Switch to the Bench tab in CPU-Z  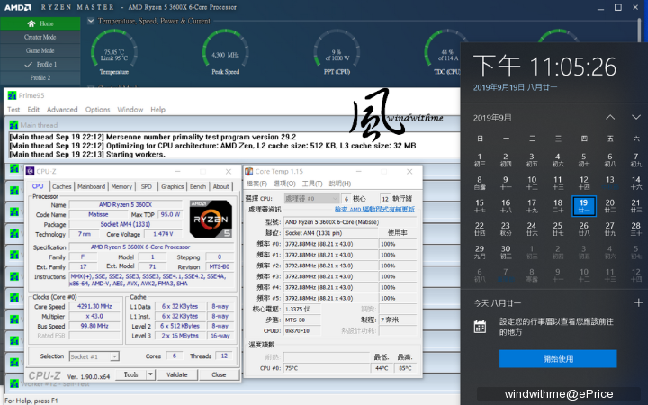(198, 187)
